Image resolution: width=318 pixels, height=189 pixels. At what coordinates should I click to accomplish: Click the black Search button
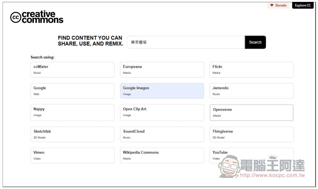click(x=255, y=42)
